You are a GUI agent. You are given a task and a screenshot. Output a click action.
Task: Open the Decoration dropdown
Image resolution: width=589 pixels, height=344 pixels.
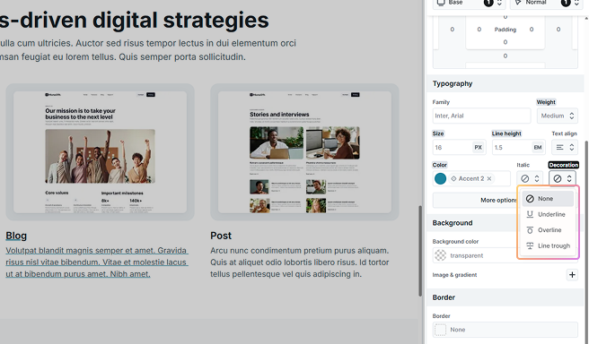coord(563,179)
